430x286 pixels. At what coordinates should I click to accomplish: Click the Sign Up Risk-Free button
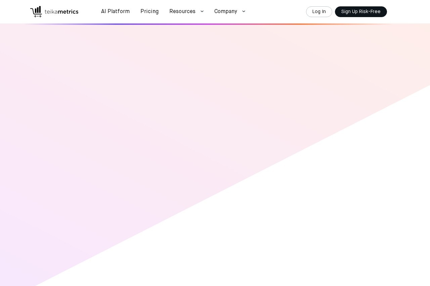pos(361,12)
